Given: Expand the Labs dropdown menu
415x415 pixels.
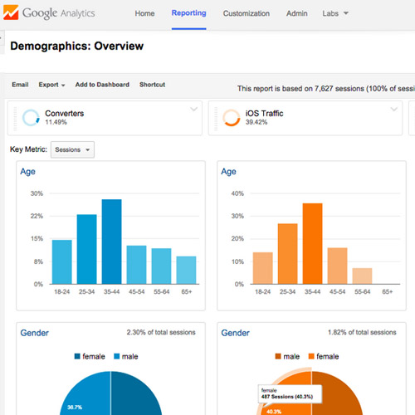Looking at the screenshot, I should click(335, 13).
